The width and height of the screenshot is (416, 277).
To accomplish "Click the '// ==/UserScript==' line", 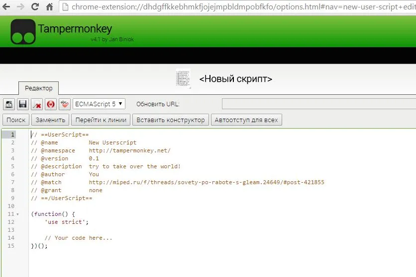I will point(62,198).
